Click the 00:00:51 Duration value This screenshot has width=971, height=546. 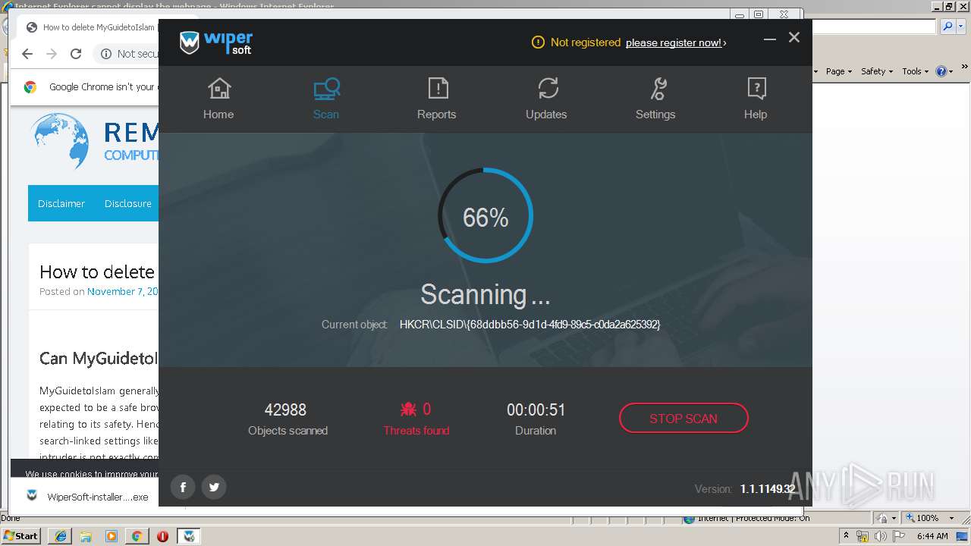point(536,409)
